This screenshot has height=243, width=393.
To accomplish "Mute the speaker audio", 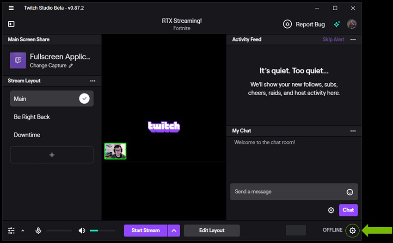I will 82,231.
